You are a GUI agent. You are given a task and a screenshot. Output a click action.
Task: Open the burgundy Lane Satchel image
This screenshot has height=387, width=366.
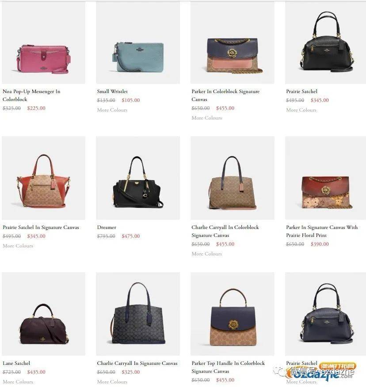pos(43,314)
